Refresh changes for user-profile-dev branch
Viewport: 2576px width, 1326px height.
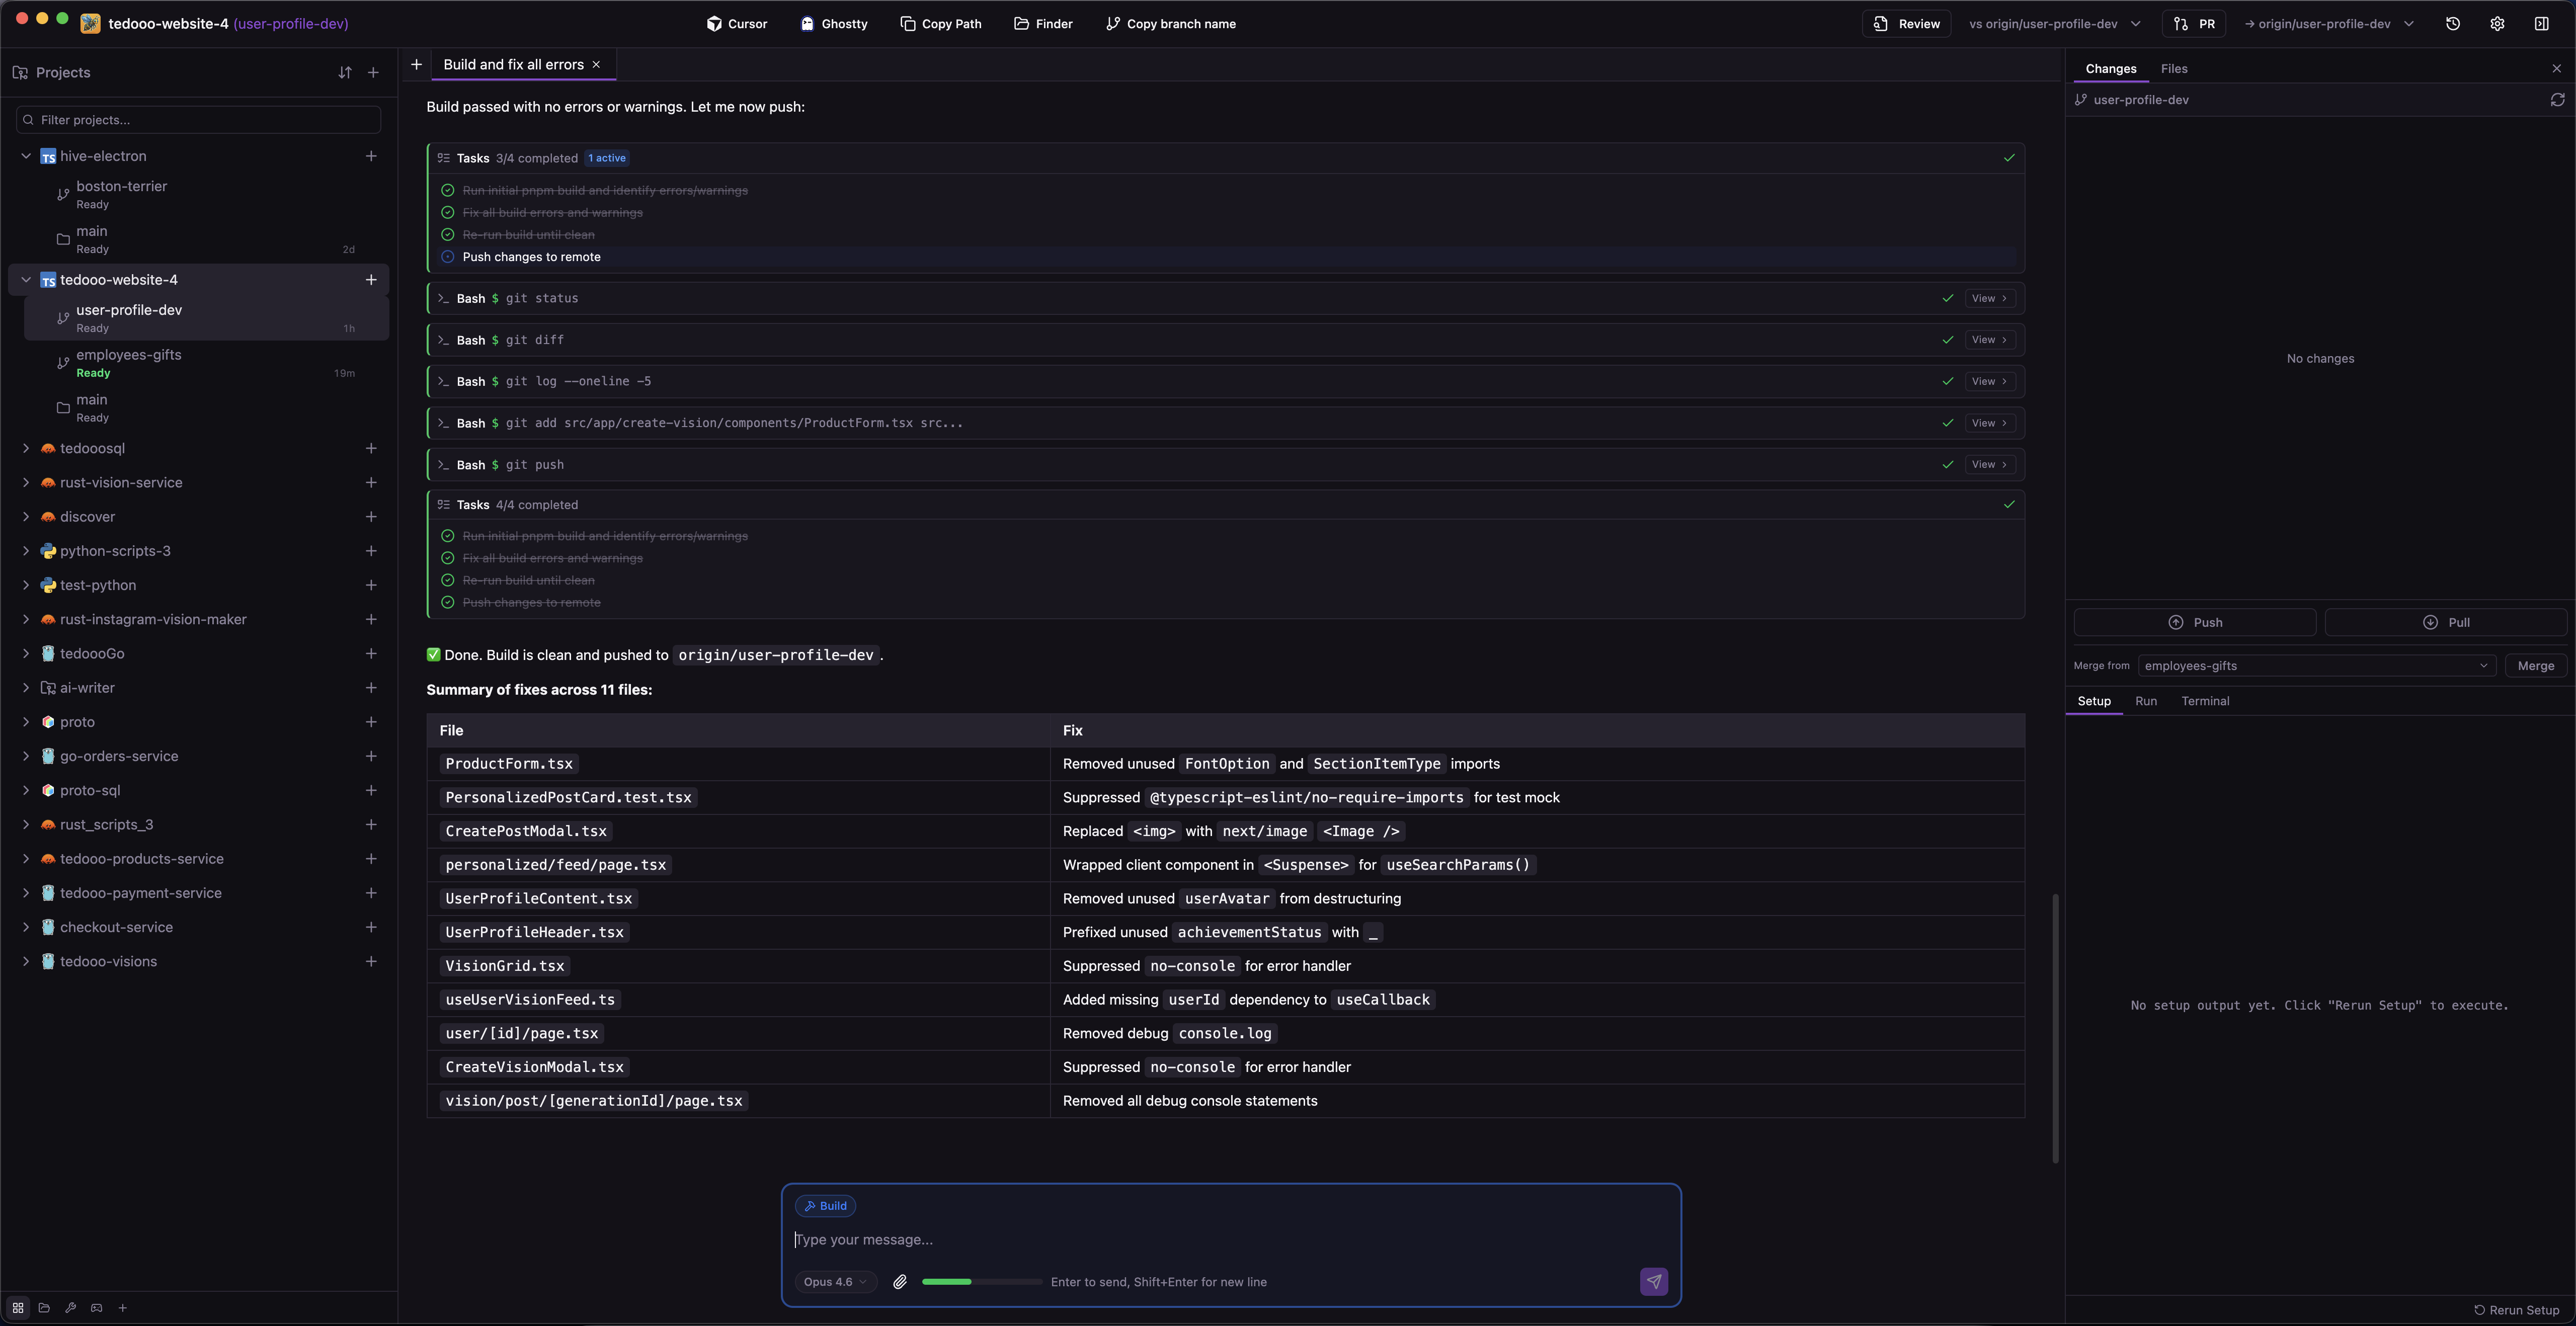click(2557, 100)
